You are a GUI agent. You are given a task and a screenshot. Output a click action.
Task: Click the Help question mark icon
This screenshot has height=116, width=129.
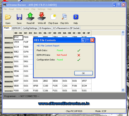pos(76,17)
